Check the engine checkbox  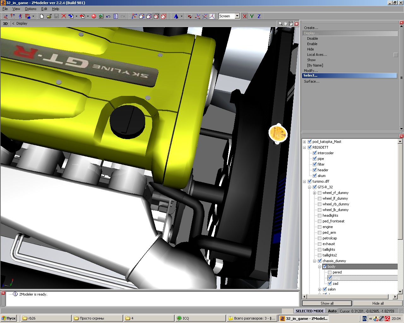tap(320, 227)
